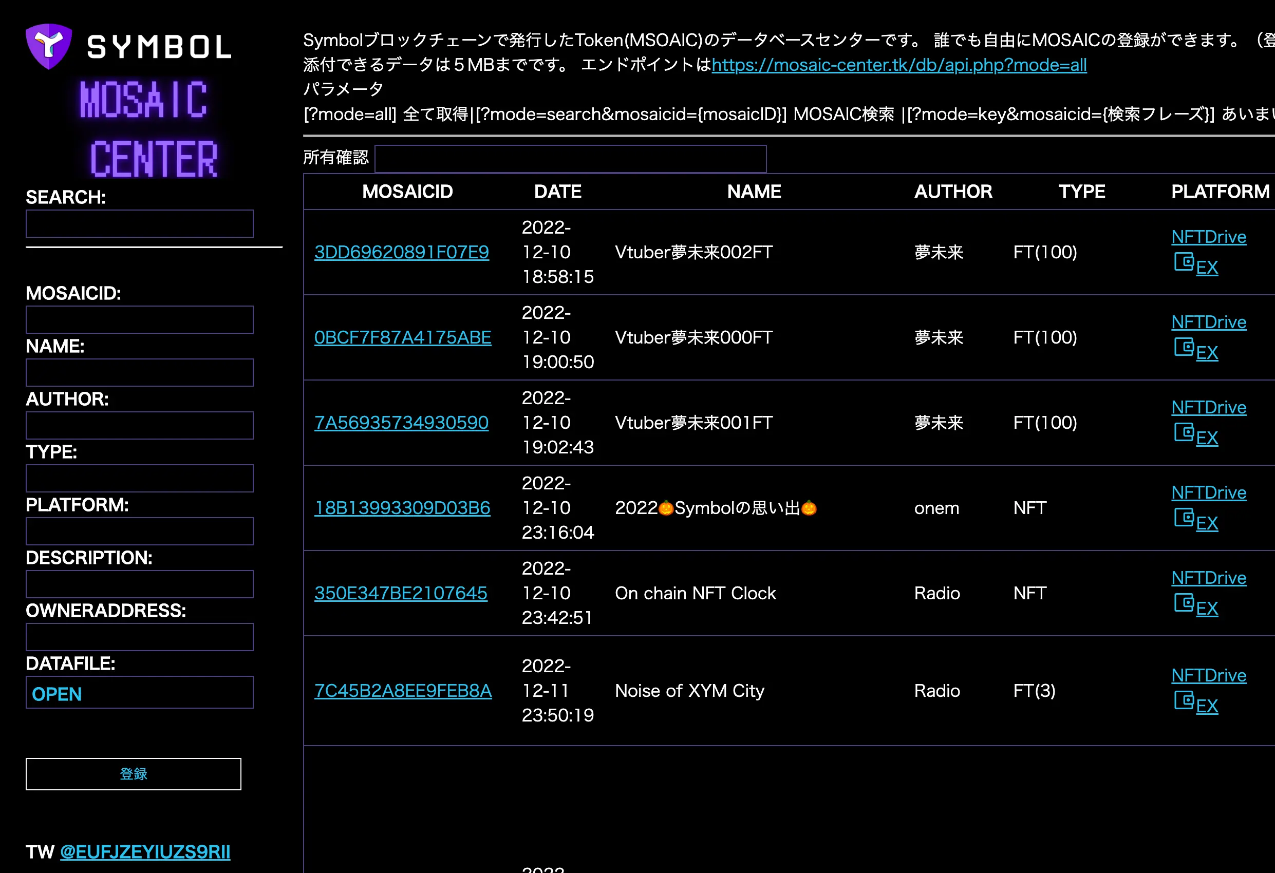Screen dimensions: 1275x873
Task: Click the author cell onem
Action: coord(937,508)
